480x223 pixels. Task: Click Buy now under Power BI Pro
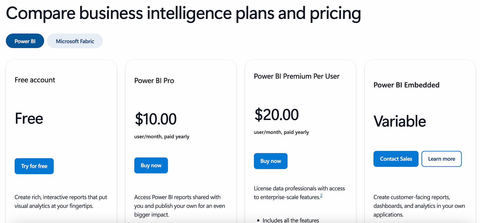[151, 165]
